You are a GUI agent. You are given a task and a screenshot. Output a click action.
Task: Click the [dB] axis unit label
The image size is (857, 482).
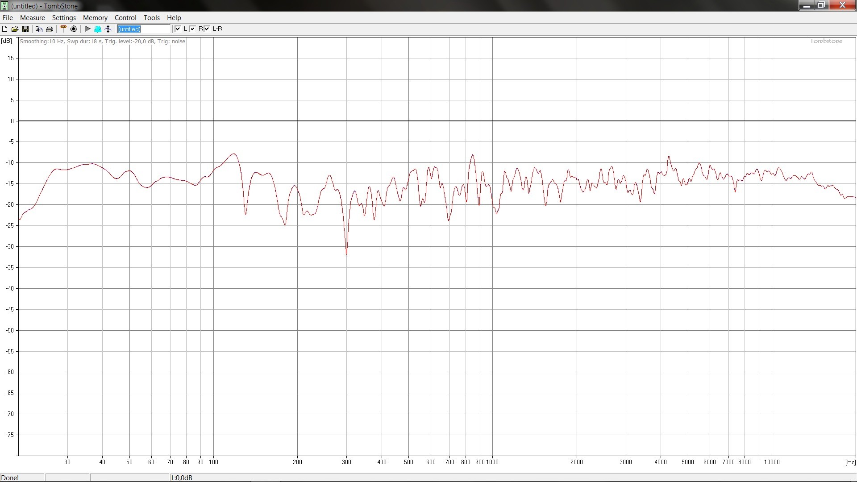tap(7, 41)
